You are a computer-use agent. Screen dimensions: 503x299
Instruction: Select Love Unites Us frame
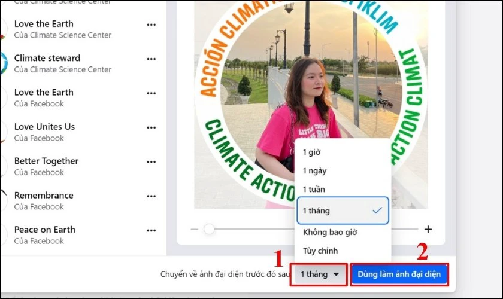click(80, 132)
